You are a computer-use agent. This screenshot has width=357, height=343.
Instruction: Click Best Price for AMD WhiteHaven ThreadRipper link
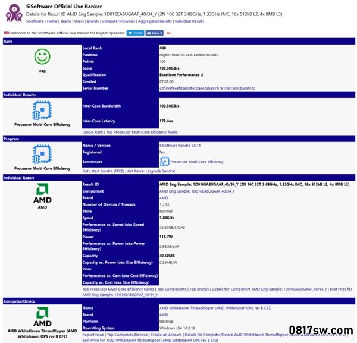pyautogui.click(x=151, y=340)
